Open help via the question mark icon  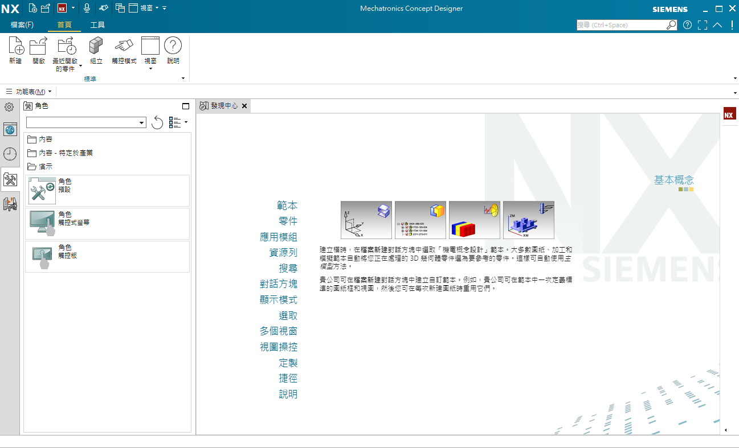[687, 25]
